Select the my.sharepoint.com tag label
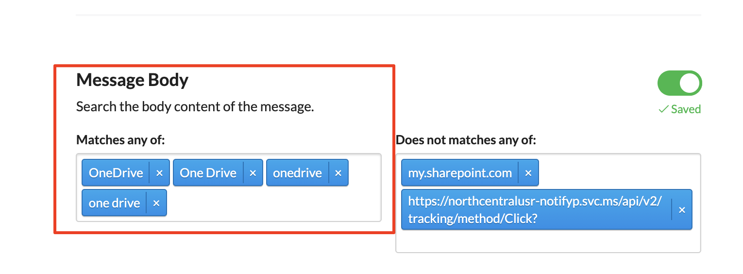 [460, 173]
